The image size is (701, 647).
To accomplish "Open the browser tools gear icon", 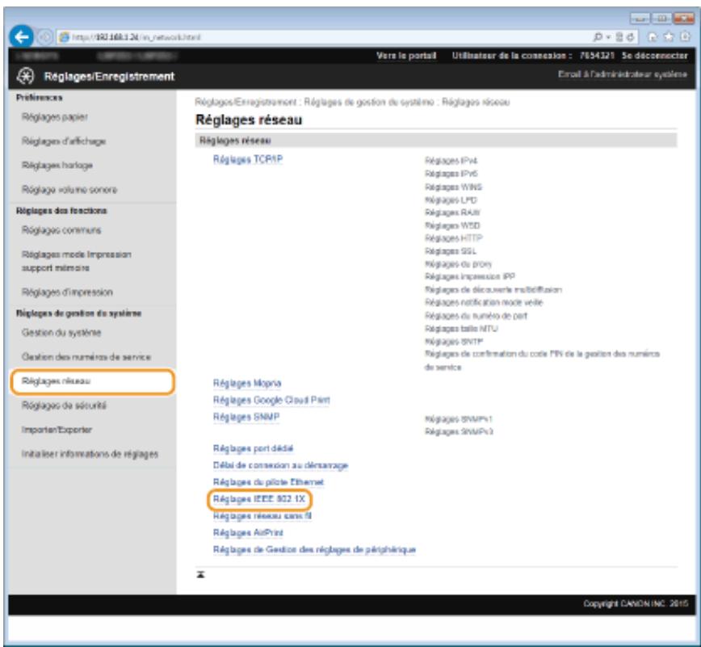I will [686, 36].
